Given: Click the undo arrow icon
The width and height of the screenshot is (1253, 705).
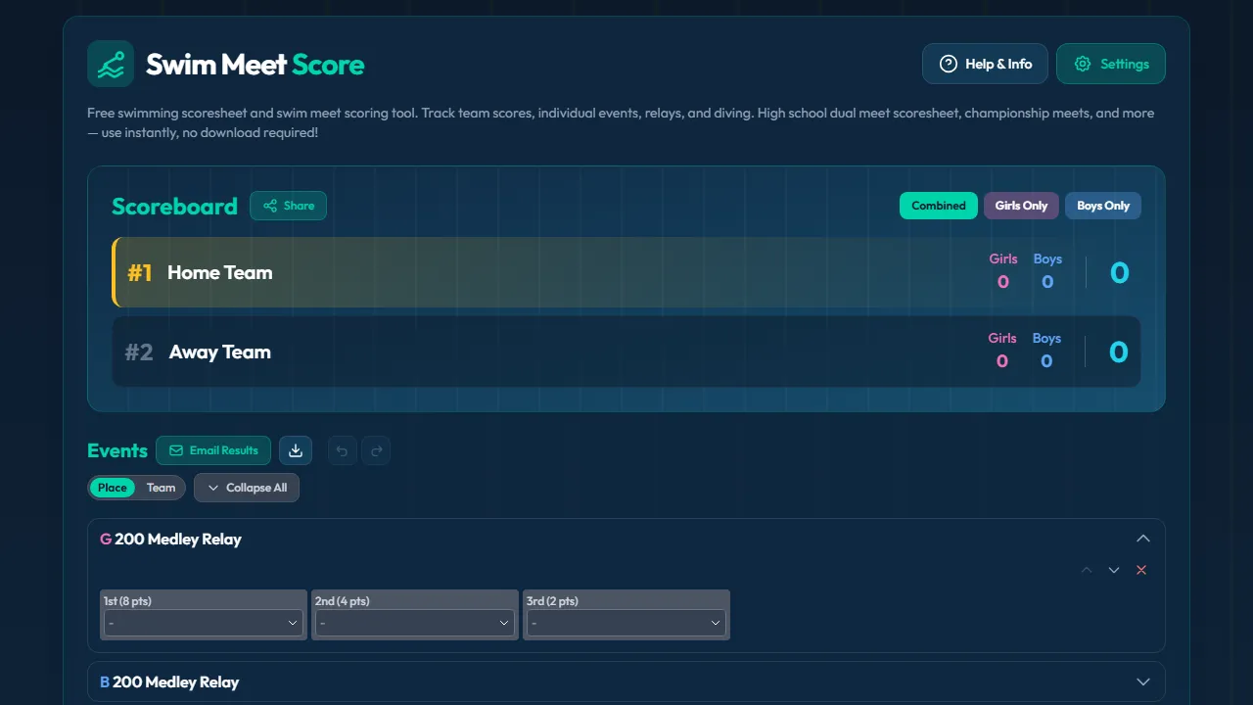Looking at the screenshot, I should click(342, 450).
